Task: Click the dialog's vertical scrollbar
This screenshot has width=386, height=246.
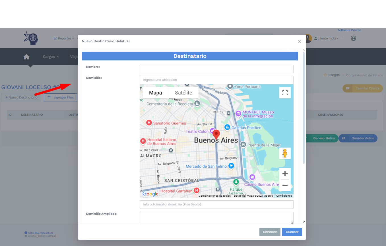Action: point(304,108)
